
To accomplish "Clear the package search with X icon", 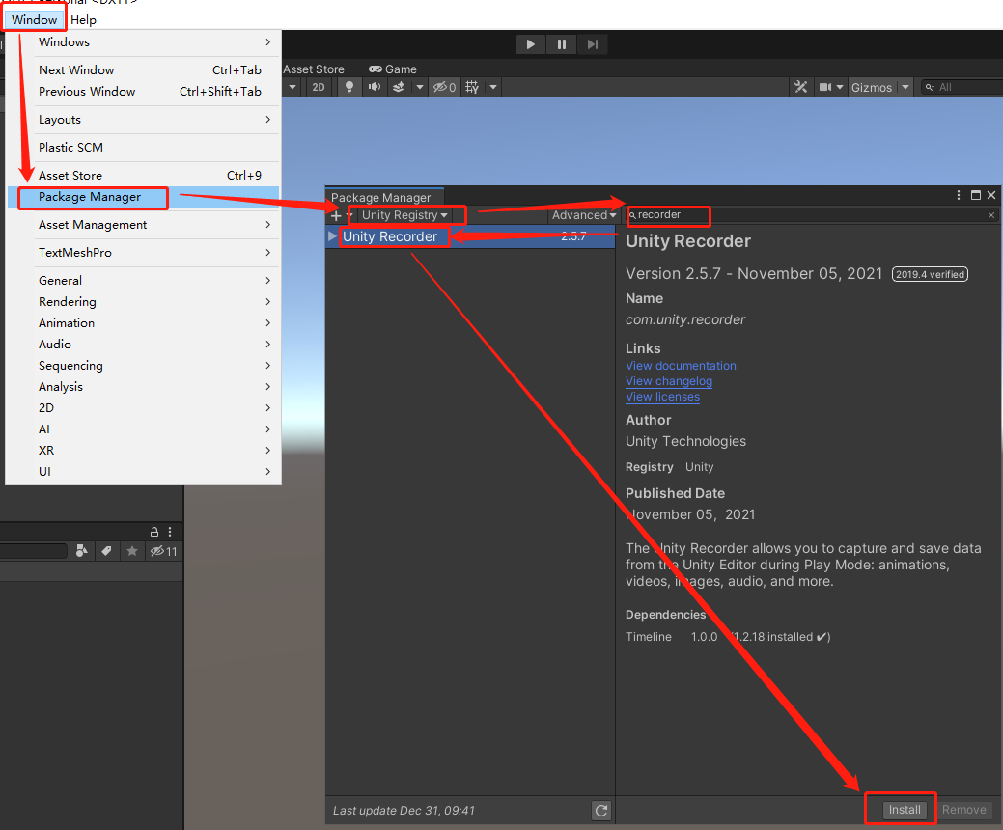I will pyautogui.click(x=991, y=215).
